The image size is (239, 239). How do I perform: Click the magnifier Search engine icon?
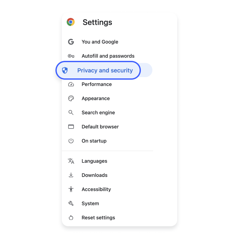tap(71, 112)
